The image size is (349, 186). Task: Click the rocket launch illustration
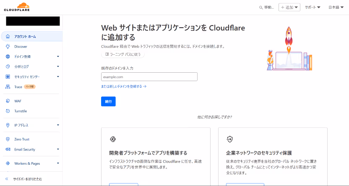click(289, 48)
